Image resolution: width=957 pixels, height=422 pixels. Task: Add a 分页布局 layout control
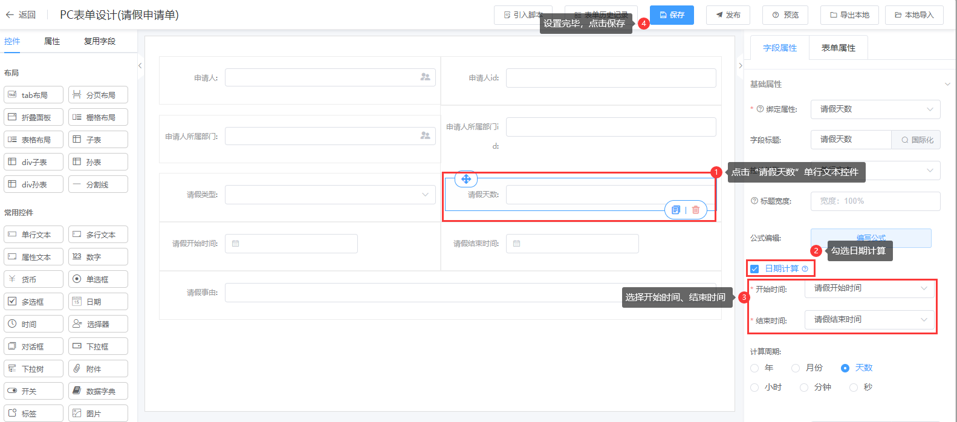[x=98, y=95]
